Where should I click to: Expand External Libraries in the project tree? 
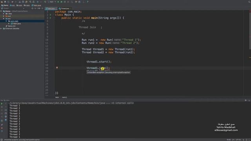[x=1, y=29]
